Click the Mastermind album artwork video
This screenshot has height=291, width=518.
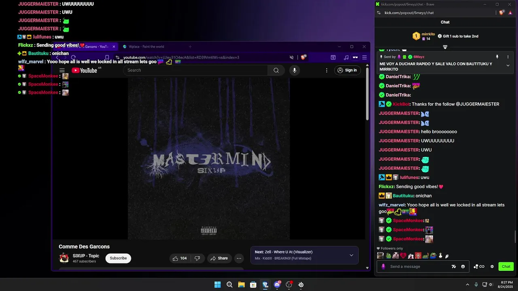209,158
